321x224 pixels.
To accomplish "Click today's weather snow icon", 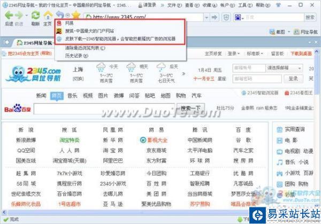I will pos(101,67).
